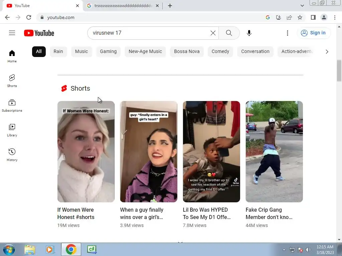Screen dimensions: 342x256
Task: Click the install app icon in address bar
Action: pos(278,17)
